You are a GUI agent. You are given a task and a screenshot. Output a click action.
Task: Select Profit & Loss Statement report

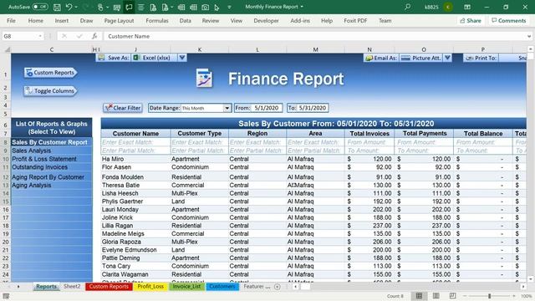(51, 159)
